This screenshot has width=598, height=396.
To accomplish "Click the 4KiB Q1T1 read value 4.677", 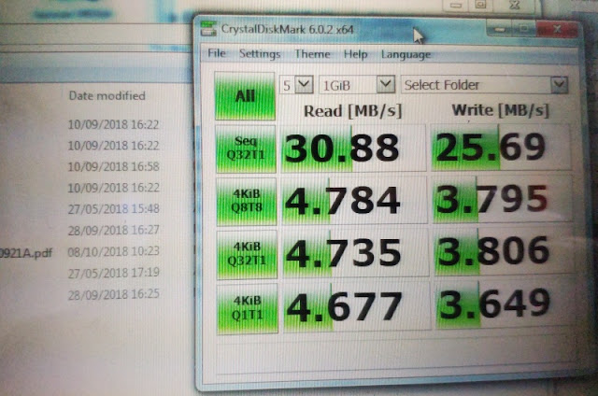I will point(357,306).
